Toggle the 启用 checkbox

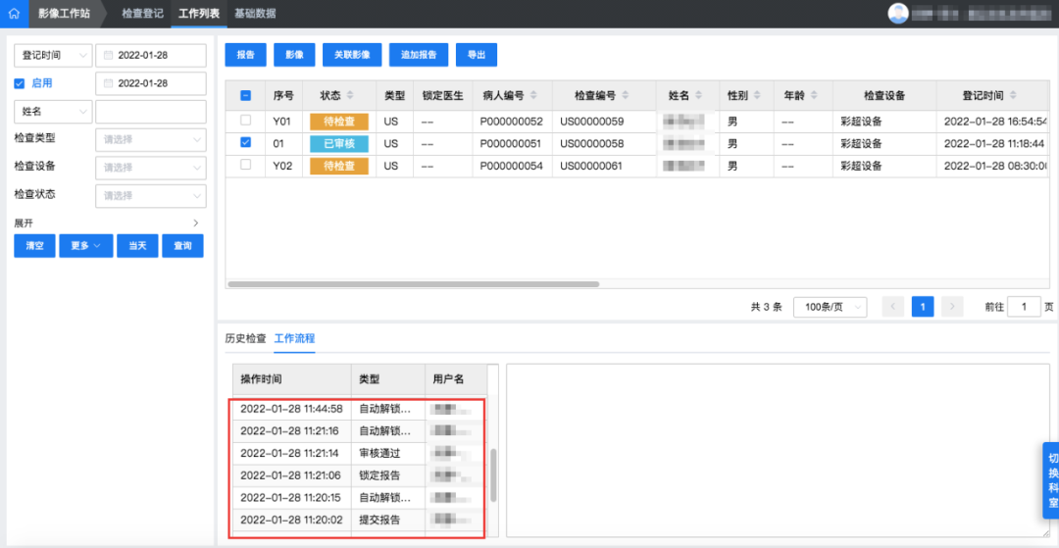coord(20,83)
